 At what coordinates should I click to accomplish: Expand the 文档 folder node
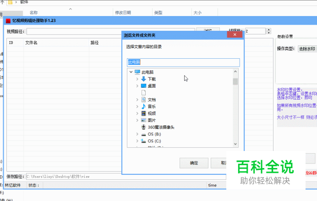(x=137, y=100)
